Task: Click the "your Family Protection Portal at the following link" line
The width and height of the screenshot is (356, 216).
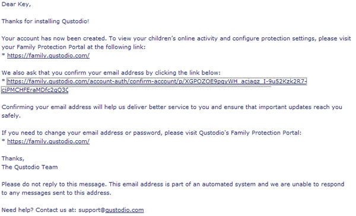Action: tap(74, 47)
